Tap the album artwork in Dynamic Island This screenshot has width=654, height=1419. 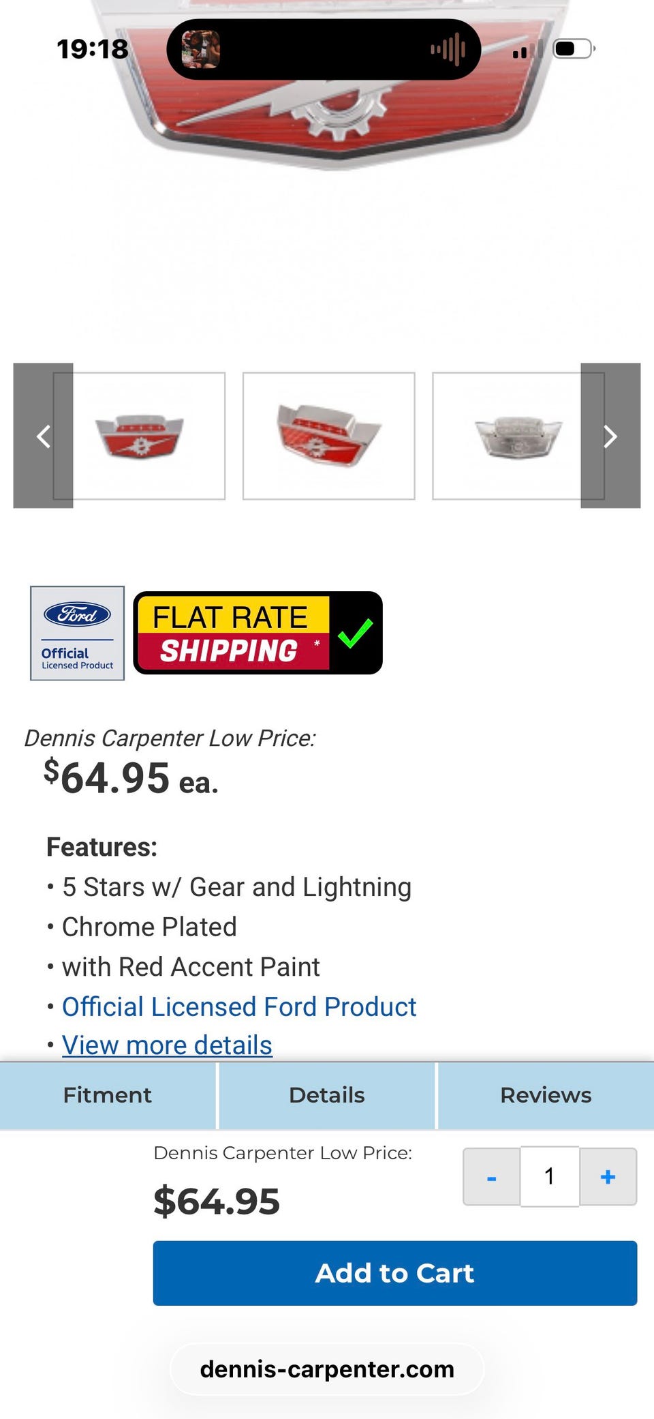coord(200,49)
